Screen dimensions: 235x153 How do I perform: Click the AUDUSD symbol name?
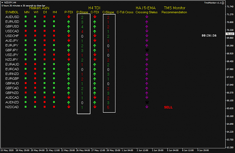(12, 17)
